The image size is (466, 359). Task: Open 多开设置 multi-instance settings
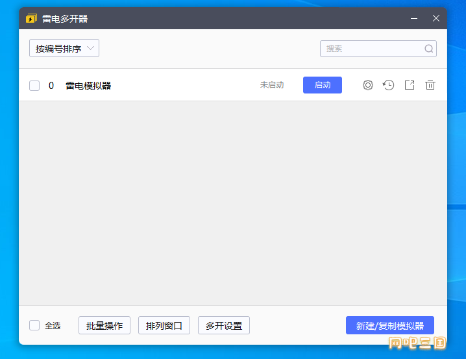[x=224, y=325]
